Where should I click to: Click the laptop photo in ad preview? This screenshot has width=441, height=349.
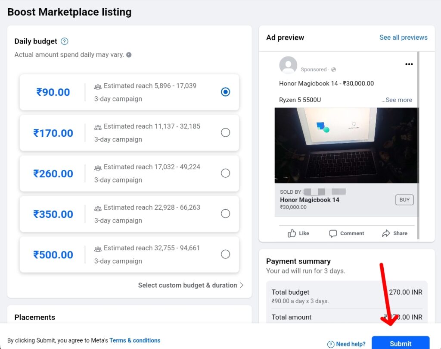pyautogui.click(x=346, y=145)
